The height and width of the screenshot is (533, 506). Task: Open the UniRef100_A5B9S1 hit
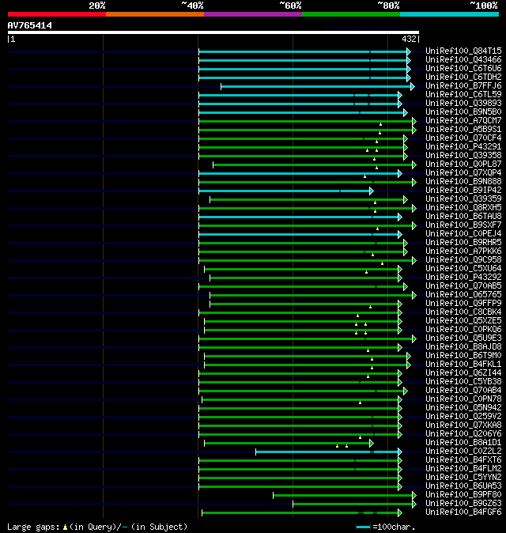(x=463, y=130)
